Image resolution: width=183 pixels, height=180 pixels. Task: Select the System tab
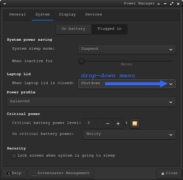(43, 14)
